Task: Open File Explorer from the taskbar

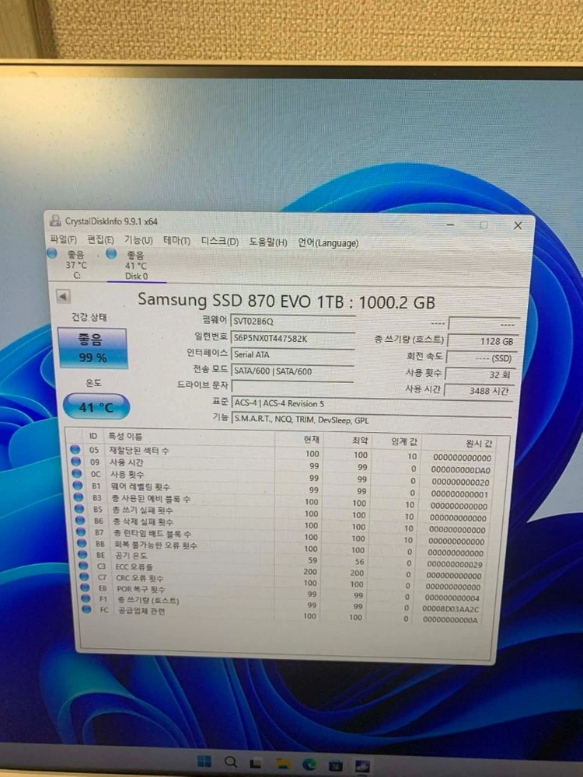Action: pyautogui.click(x=283, y=764)
